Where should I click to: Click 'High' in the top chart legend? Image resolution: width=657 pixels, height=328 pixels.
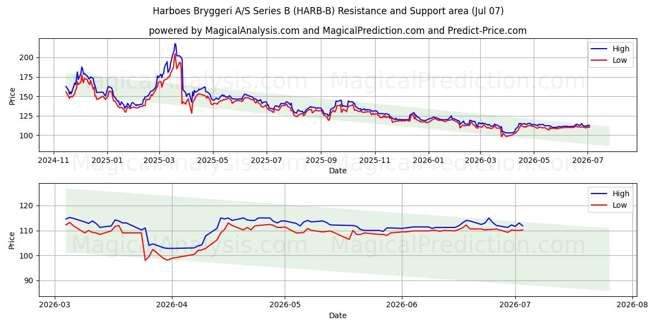[x=621, y=49]
